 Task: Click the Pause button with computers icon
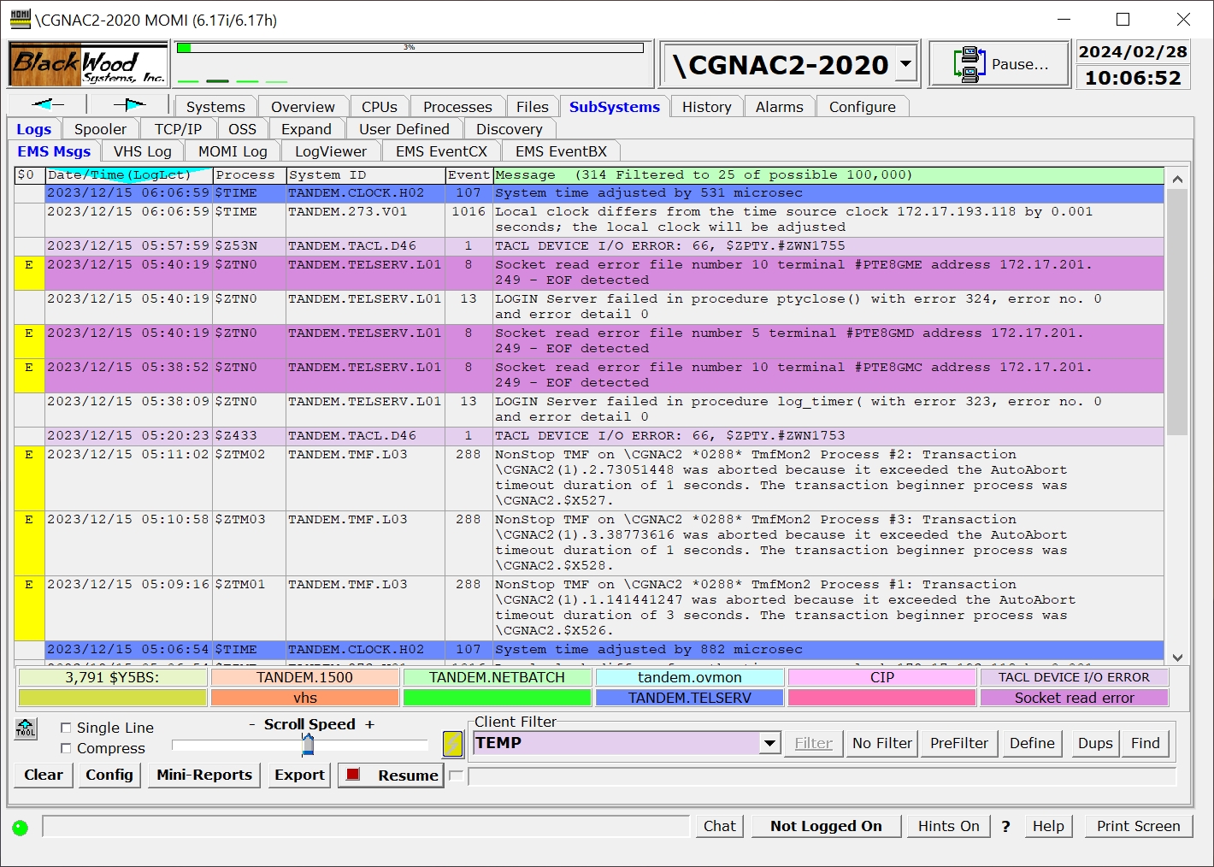[999, 65]
